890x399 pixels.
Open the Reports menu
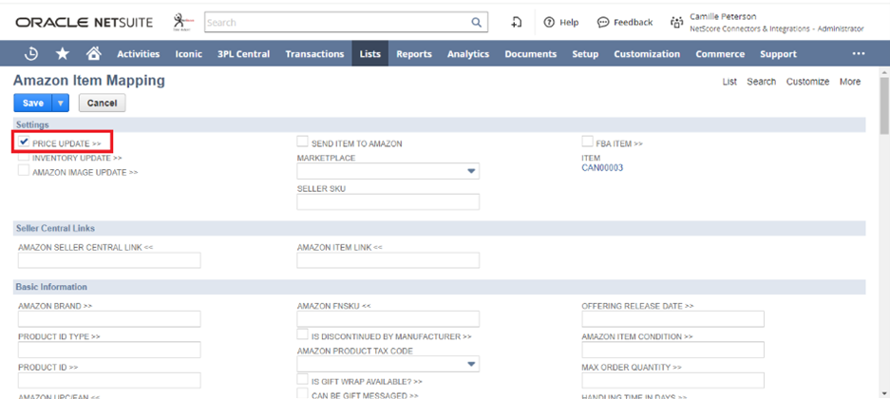[x=414, y=54]
